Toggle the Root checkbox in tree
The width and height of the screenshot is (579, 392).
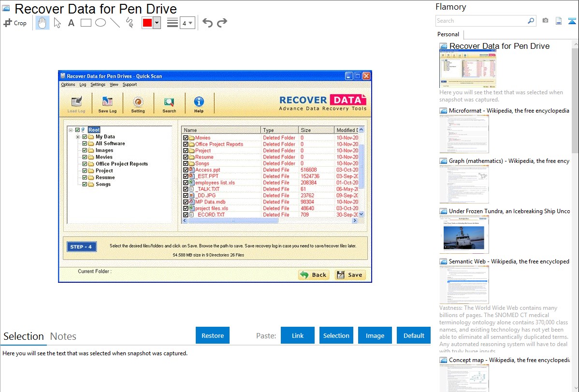[x=77, y=130]
